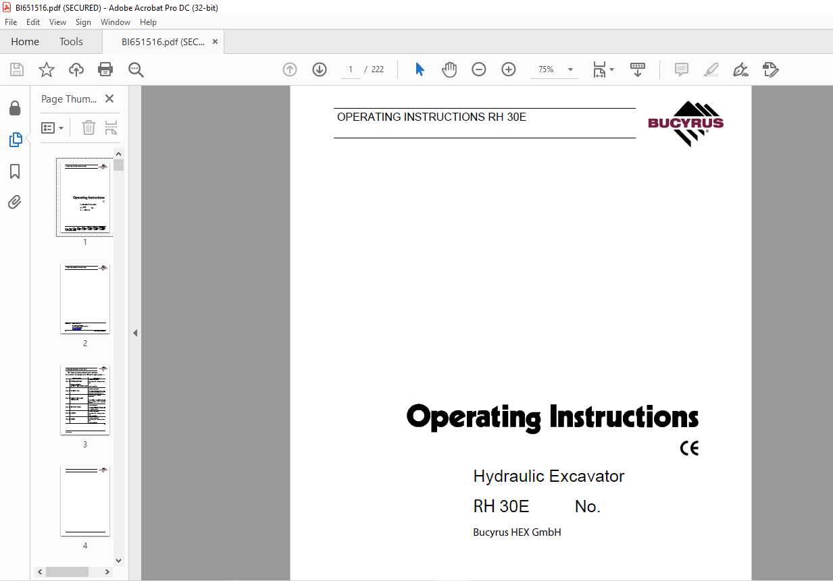Click the Bucyrus HEX GmbH text
The image size is (833, 581).
[517, 532]
